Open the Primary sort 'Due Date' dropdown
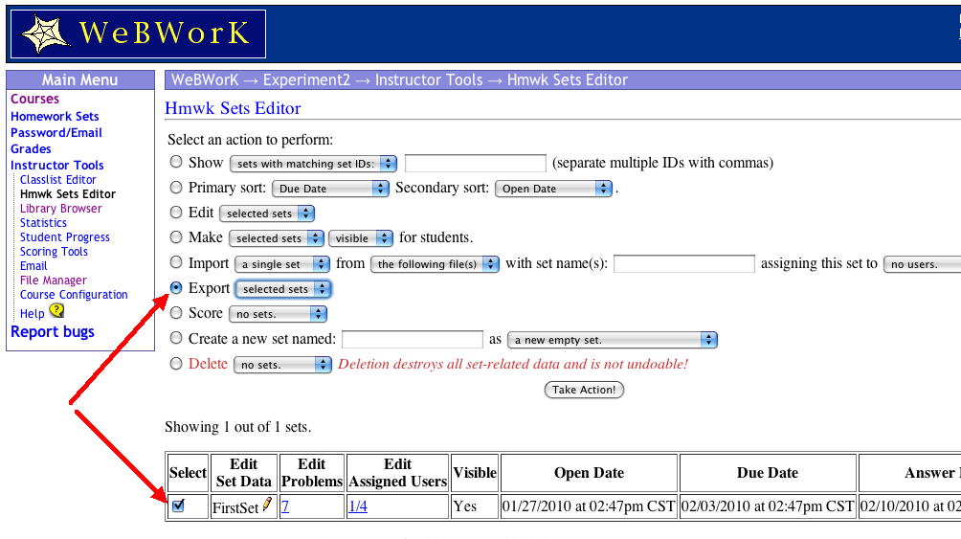961x539 pixels. [x=330, y=189]
